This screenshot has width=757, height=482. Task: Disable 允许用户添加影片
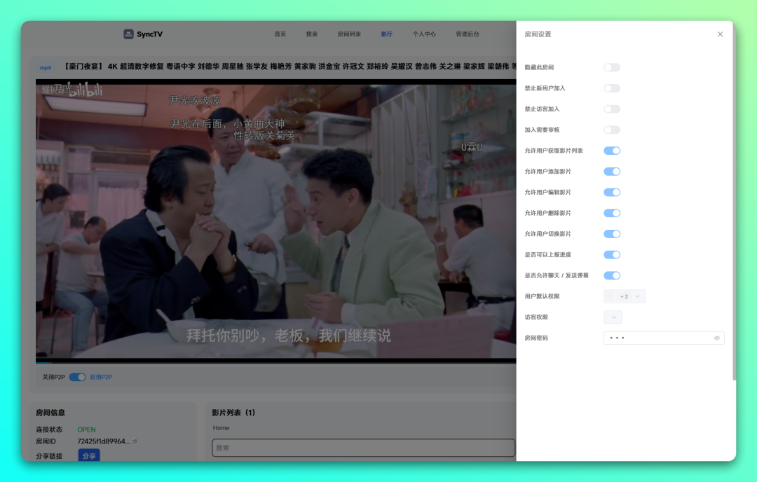coord(612,172)
